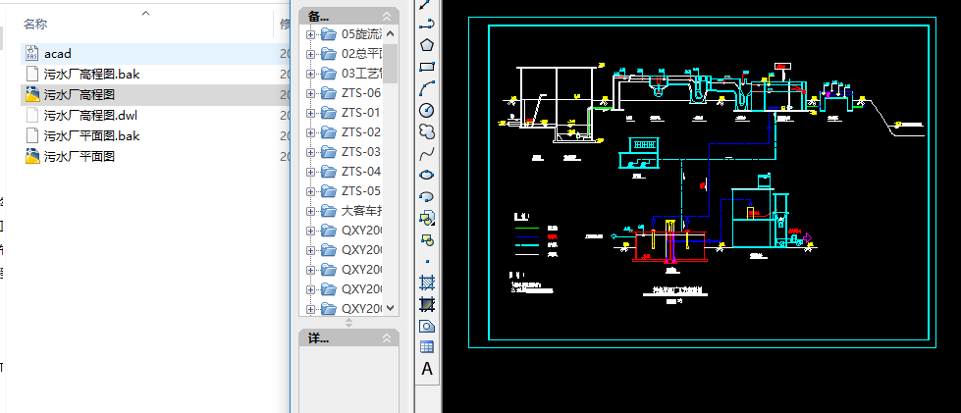Expand the ZTS-04 tree node
961x413 pixels.
[x=310, y=173]
